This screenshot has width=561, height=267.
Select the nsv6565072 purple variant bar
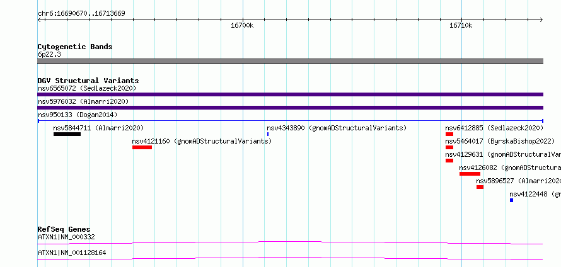(x=290, y=94)
